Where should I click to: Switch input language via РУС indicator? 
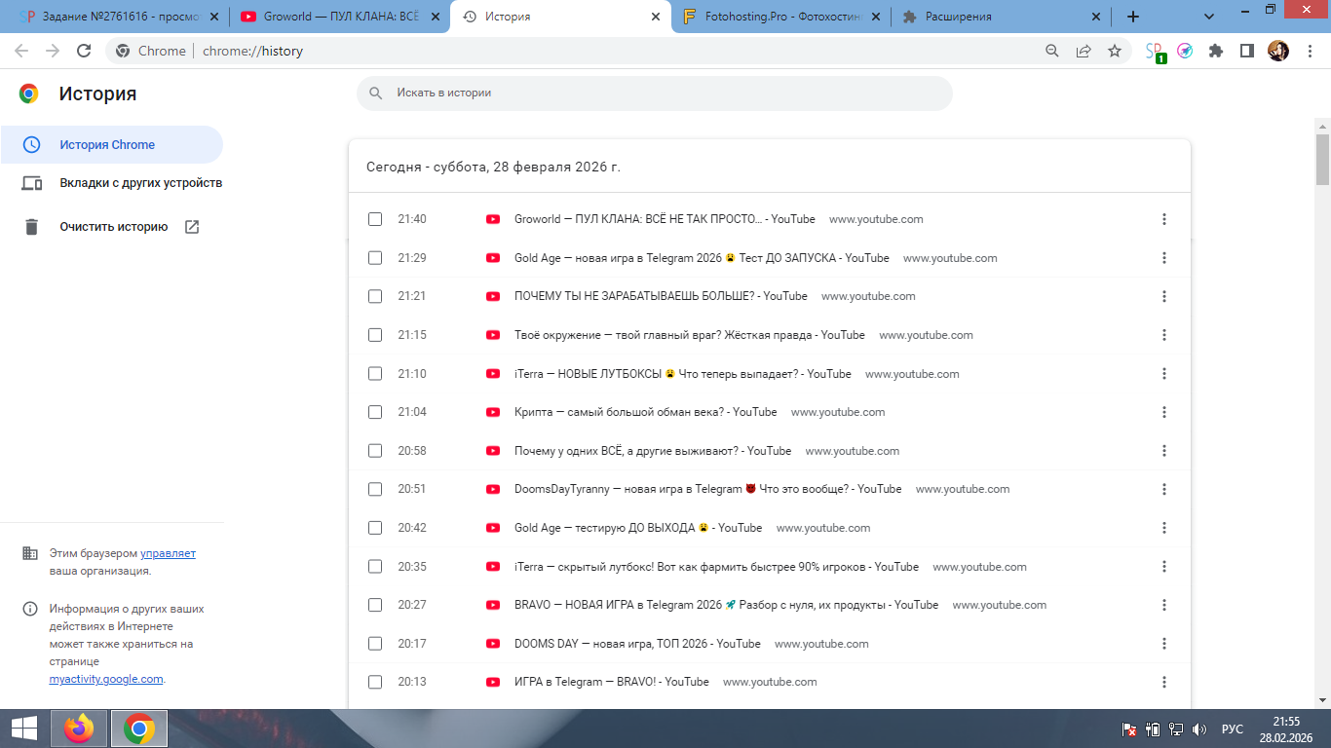[x=1233, y=729]
